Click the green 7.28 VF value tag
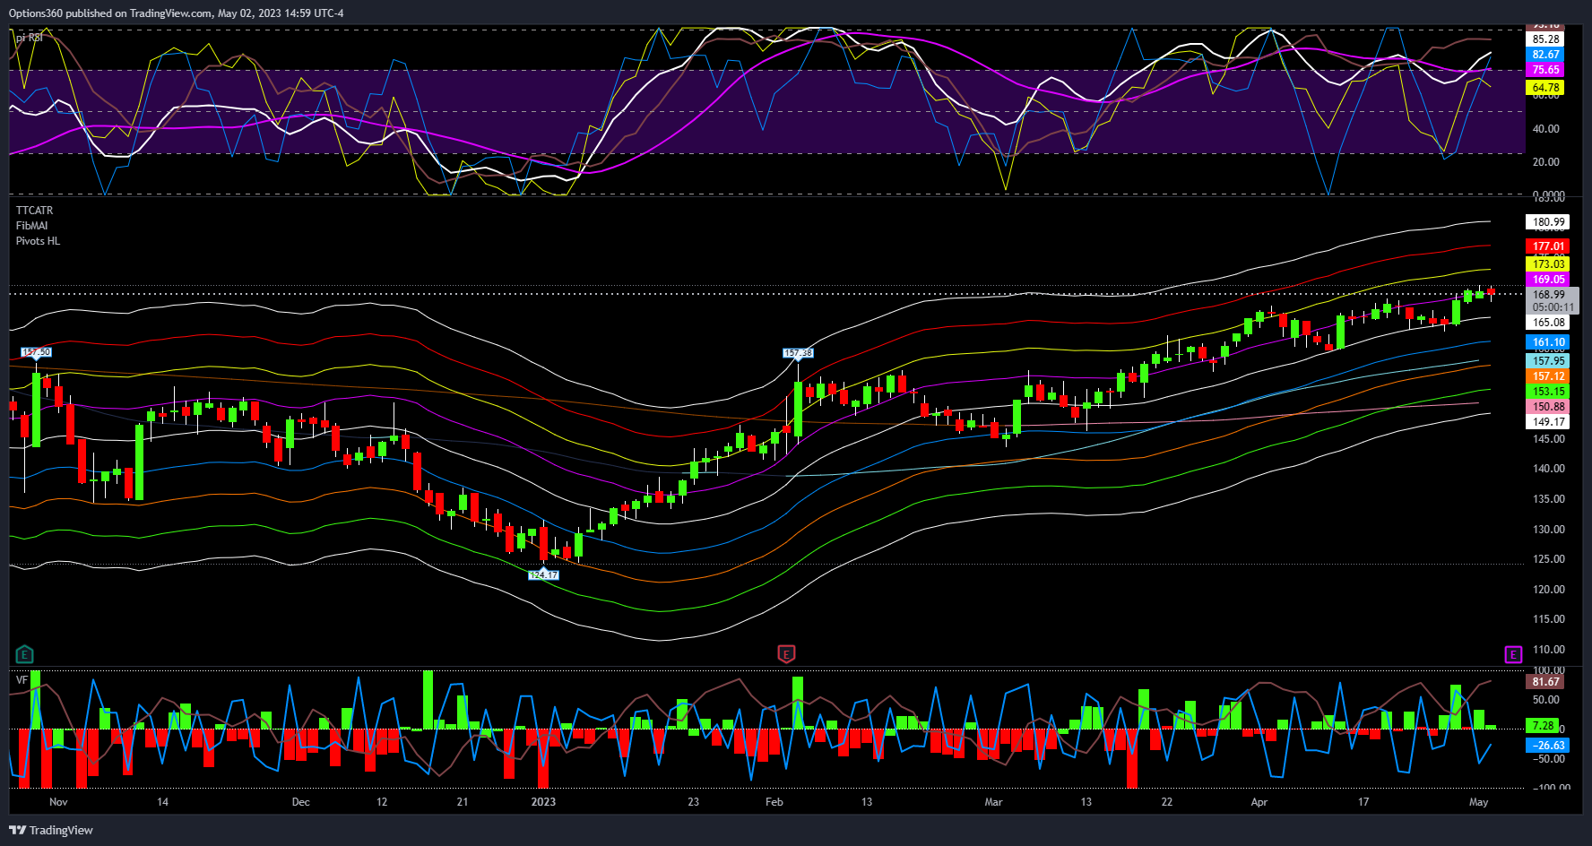Viewport: 1592px width, 846px height. pos(1543,726)
